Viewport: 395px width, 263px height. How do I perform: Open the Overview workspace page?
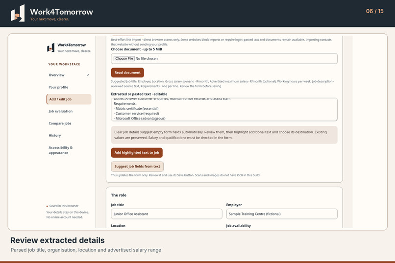[69, 75]
